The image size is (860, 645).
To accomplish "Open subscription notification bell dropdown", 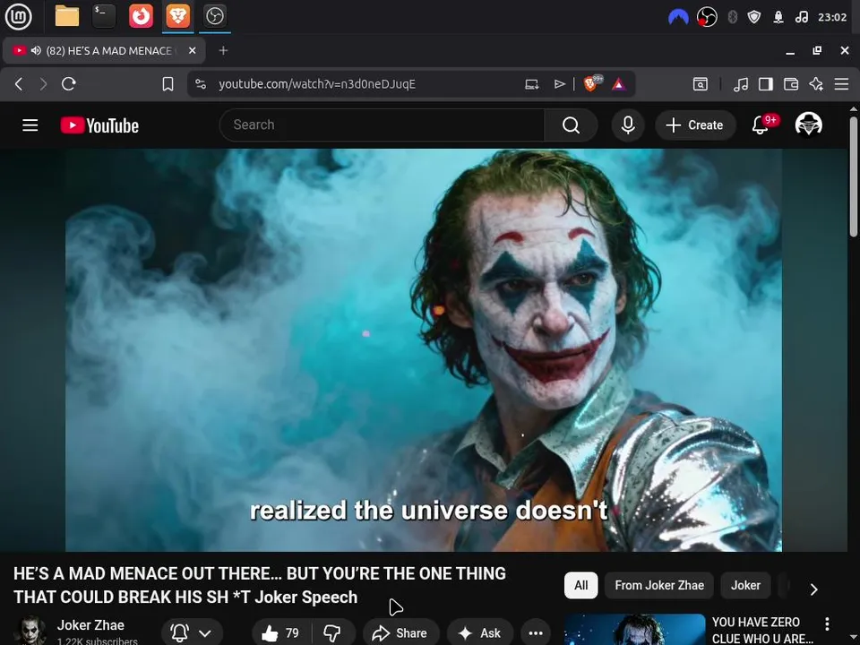I will point(192,633).
